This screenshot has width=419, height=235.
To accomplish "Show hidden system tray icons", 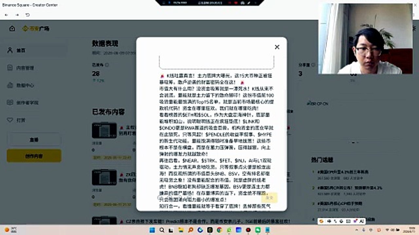I will pyautogui.click(x=356, y=230).
